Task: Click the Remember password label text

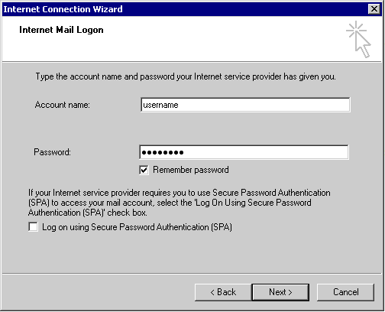Action: click(x=191, y=170)
